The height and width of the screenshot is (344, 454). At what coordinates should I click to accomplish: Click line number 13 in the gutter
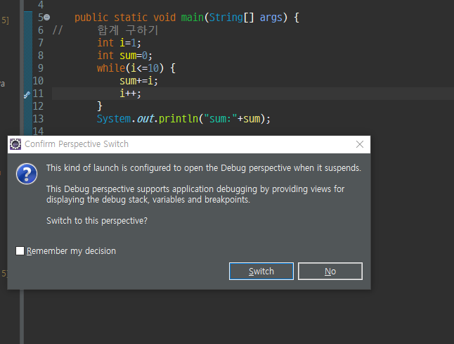click(38, 118)
